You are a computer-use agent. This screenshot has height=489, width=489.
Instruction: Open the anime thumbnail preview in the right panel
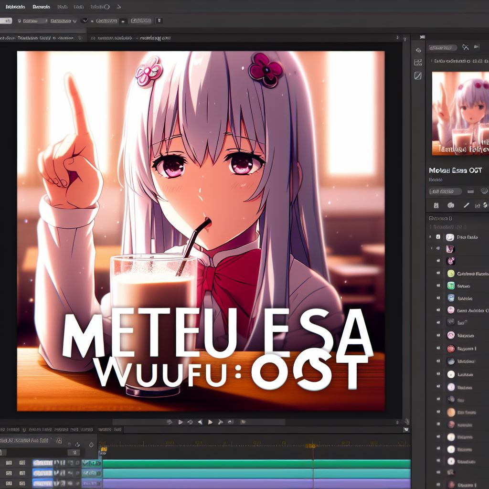click(x=460, y=113)
